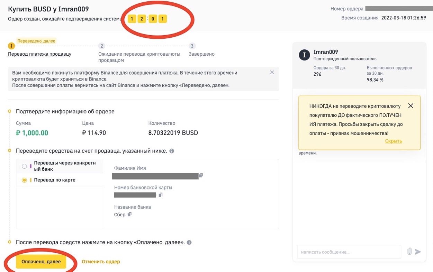Open info tooltip beside 'Переведите средства на счет продавца'
433x272 pixels.
pos(172,151)
